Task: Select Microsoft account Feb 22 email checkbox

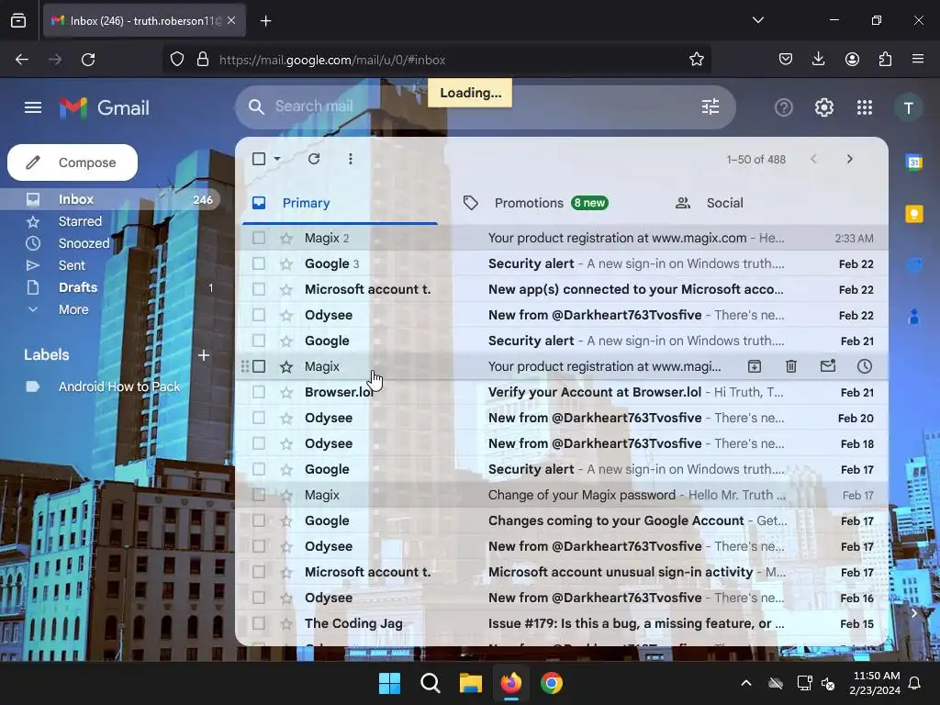Action: tap(259, 289)
